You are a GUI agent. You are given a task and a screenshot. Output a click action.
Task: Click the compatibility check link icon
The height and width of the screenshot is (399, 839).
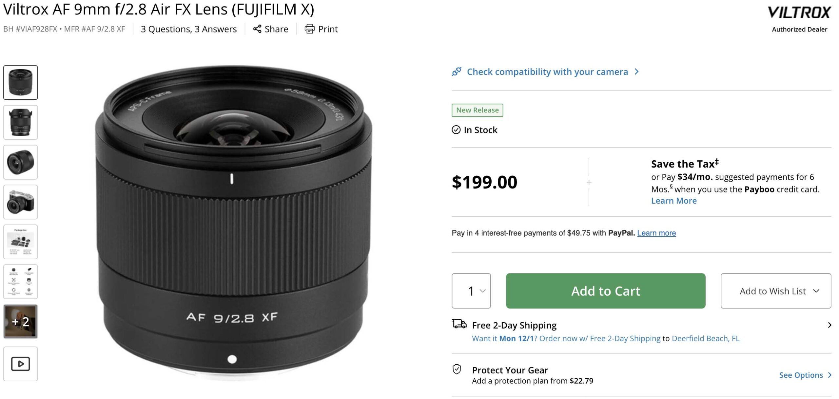(x=457, y=71)
